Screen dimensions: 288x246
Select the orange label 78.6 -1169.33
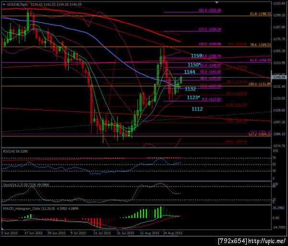point(261,45)
